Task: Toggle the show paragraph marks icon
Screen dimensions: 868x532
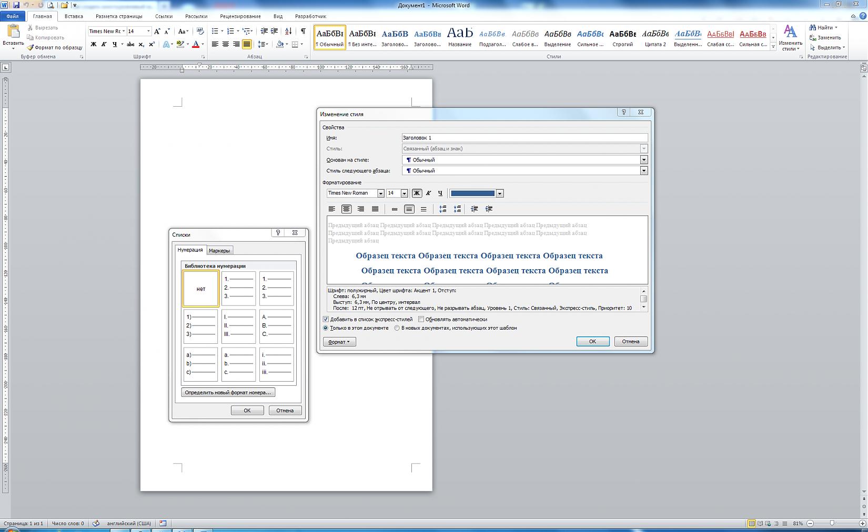Action: [303, 32]
